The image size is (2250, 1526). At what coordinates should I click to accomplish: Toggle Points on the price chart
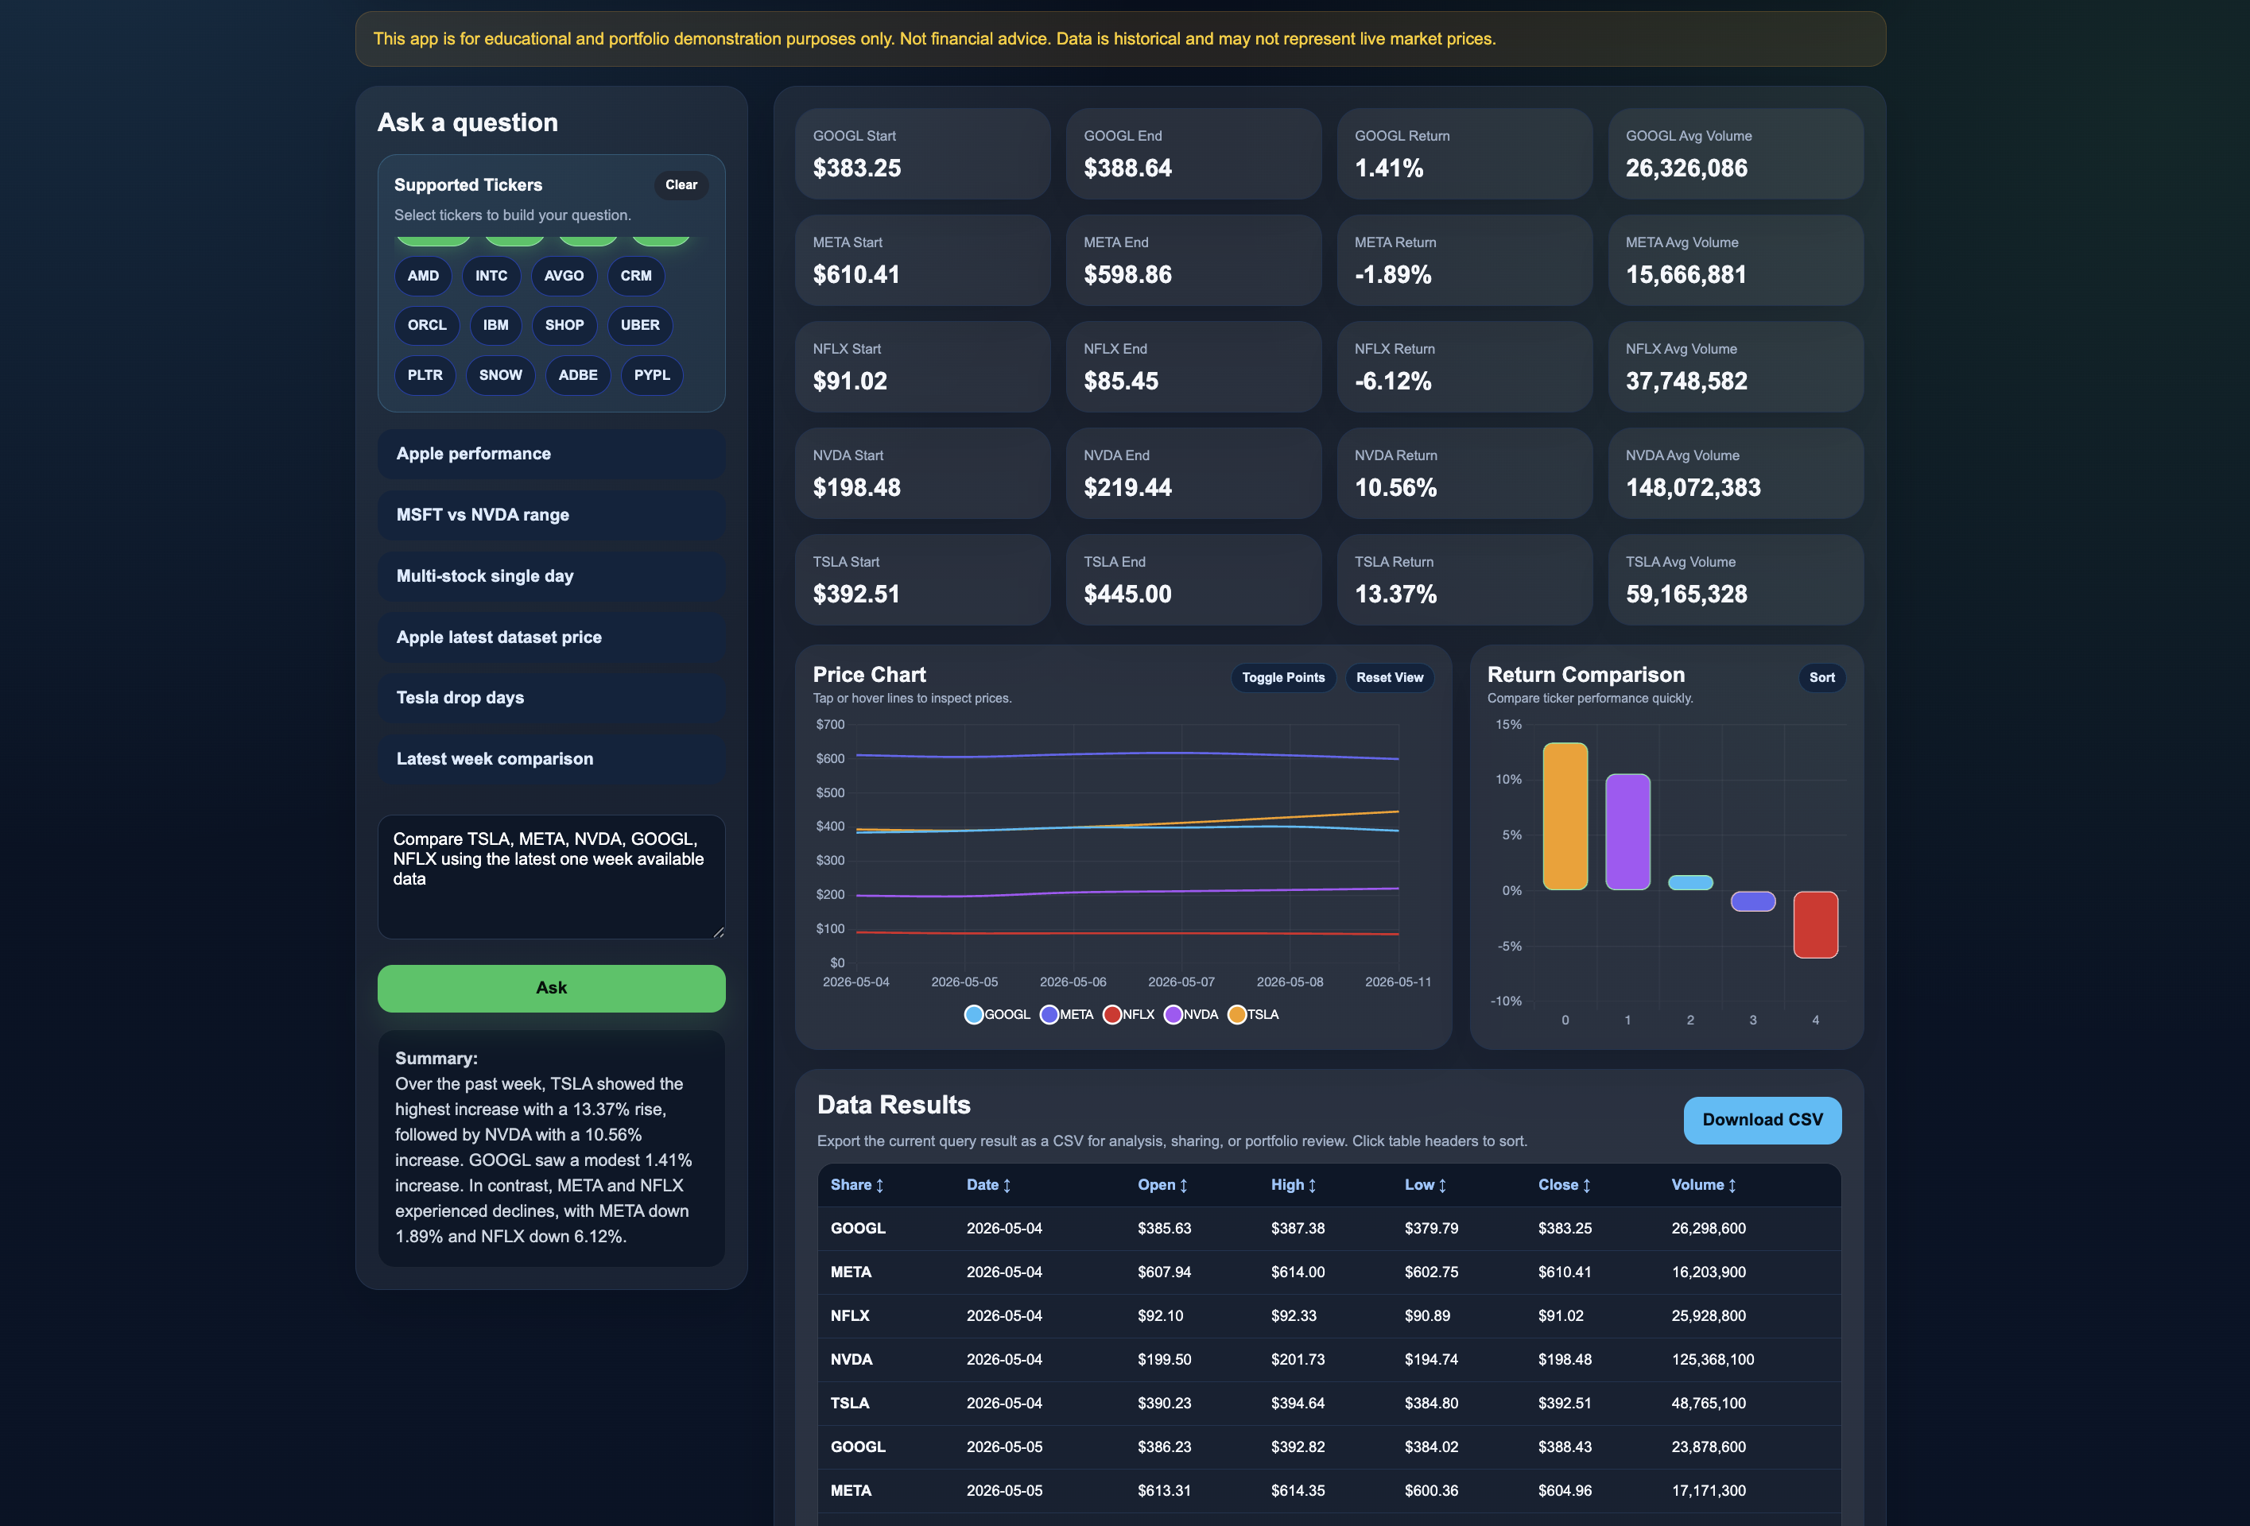pyautogui.click(x=1282, y=677)
